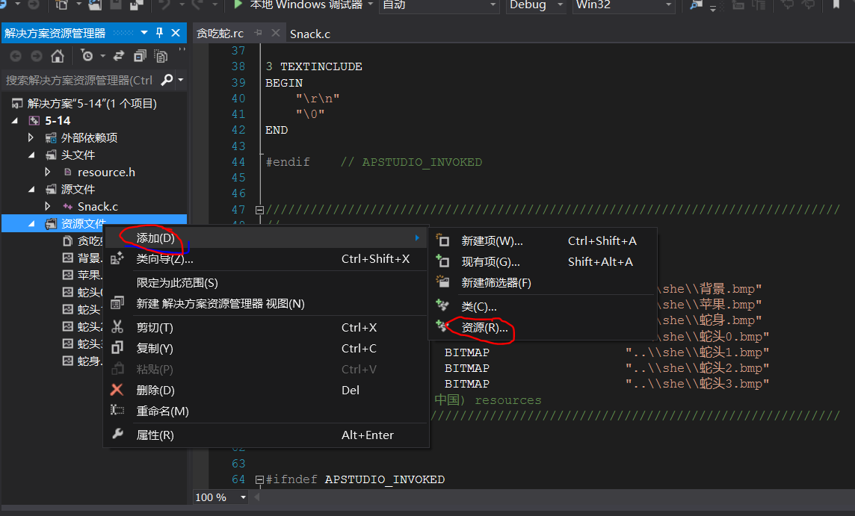The image size is (855, 516).
Task: Click the horizontal scrollbar left arrow
Action: click(257, 497)
